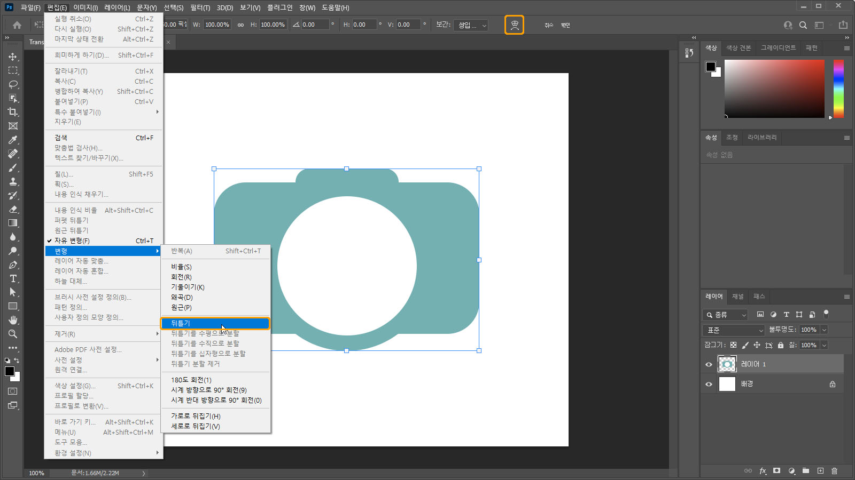The height and width of the screenshot is (480, 855).
Task: Click the width W percentage field
Action: pyautogui.click(x=217, y=25)
